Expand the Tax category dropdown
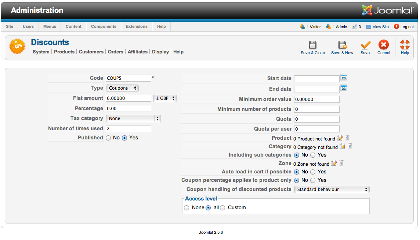The width and height of the screenshot is (420, 240). click(133, 119)
